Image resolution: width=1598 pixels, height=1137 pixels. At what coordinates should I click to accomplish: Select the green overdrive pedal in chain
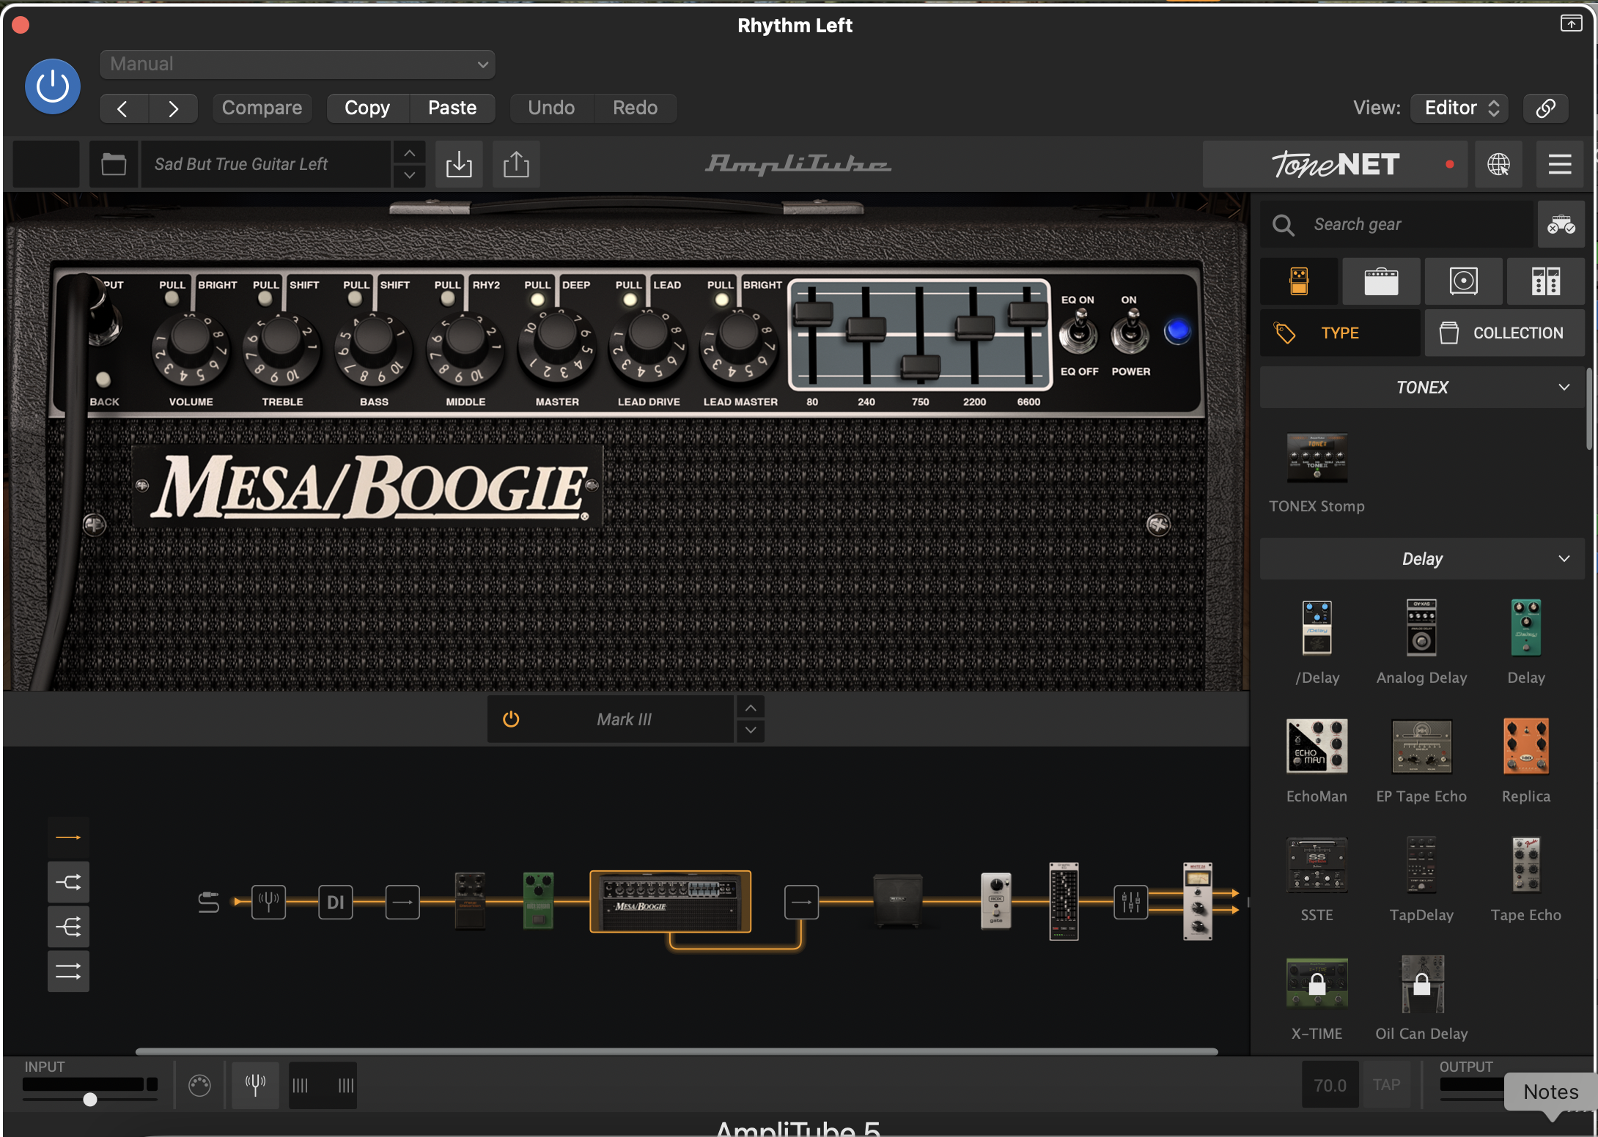[x=538, y=900]
